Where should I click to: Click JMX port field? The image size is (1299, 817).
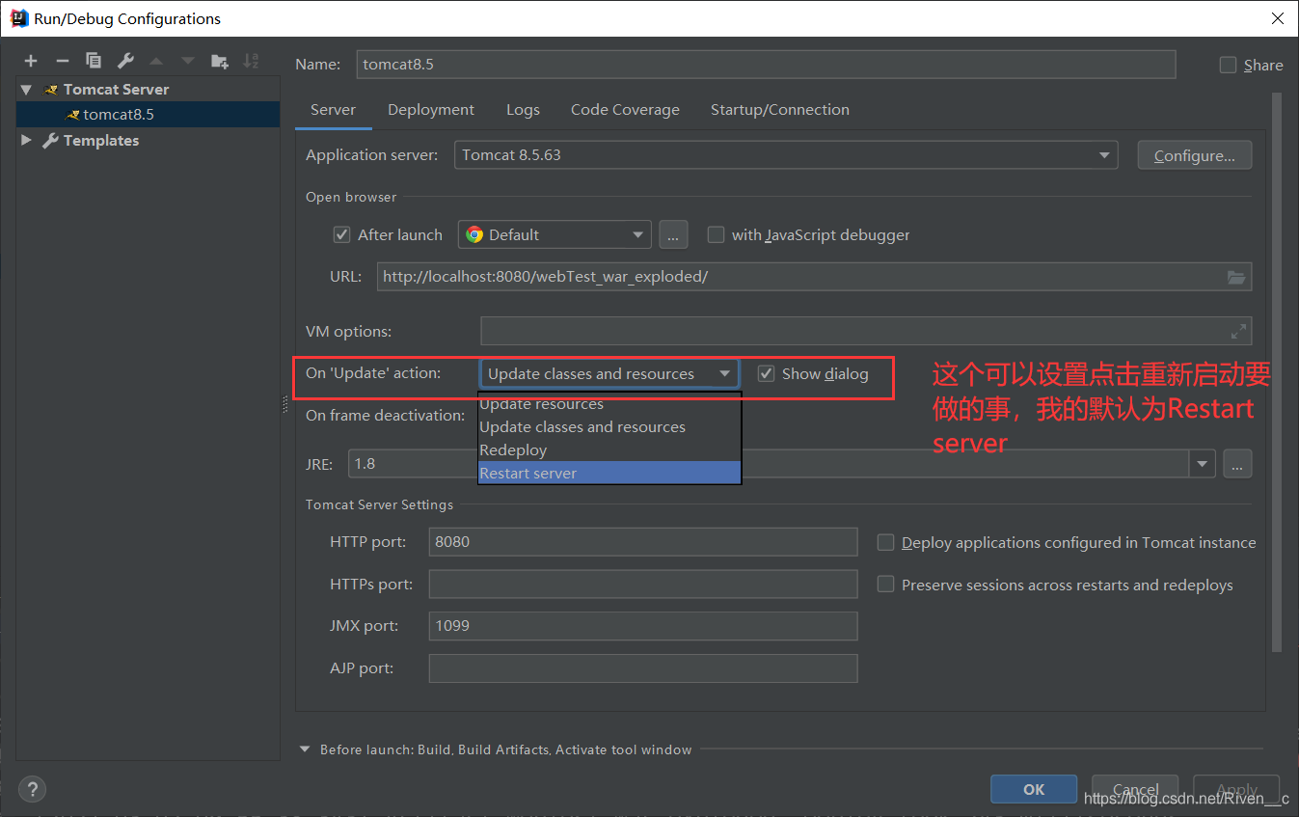[642, 626]
